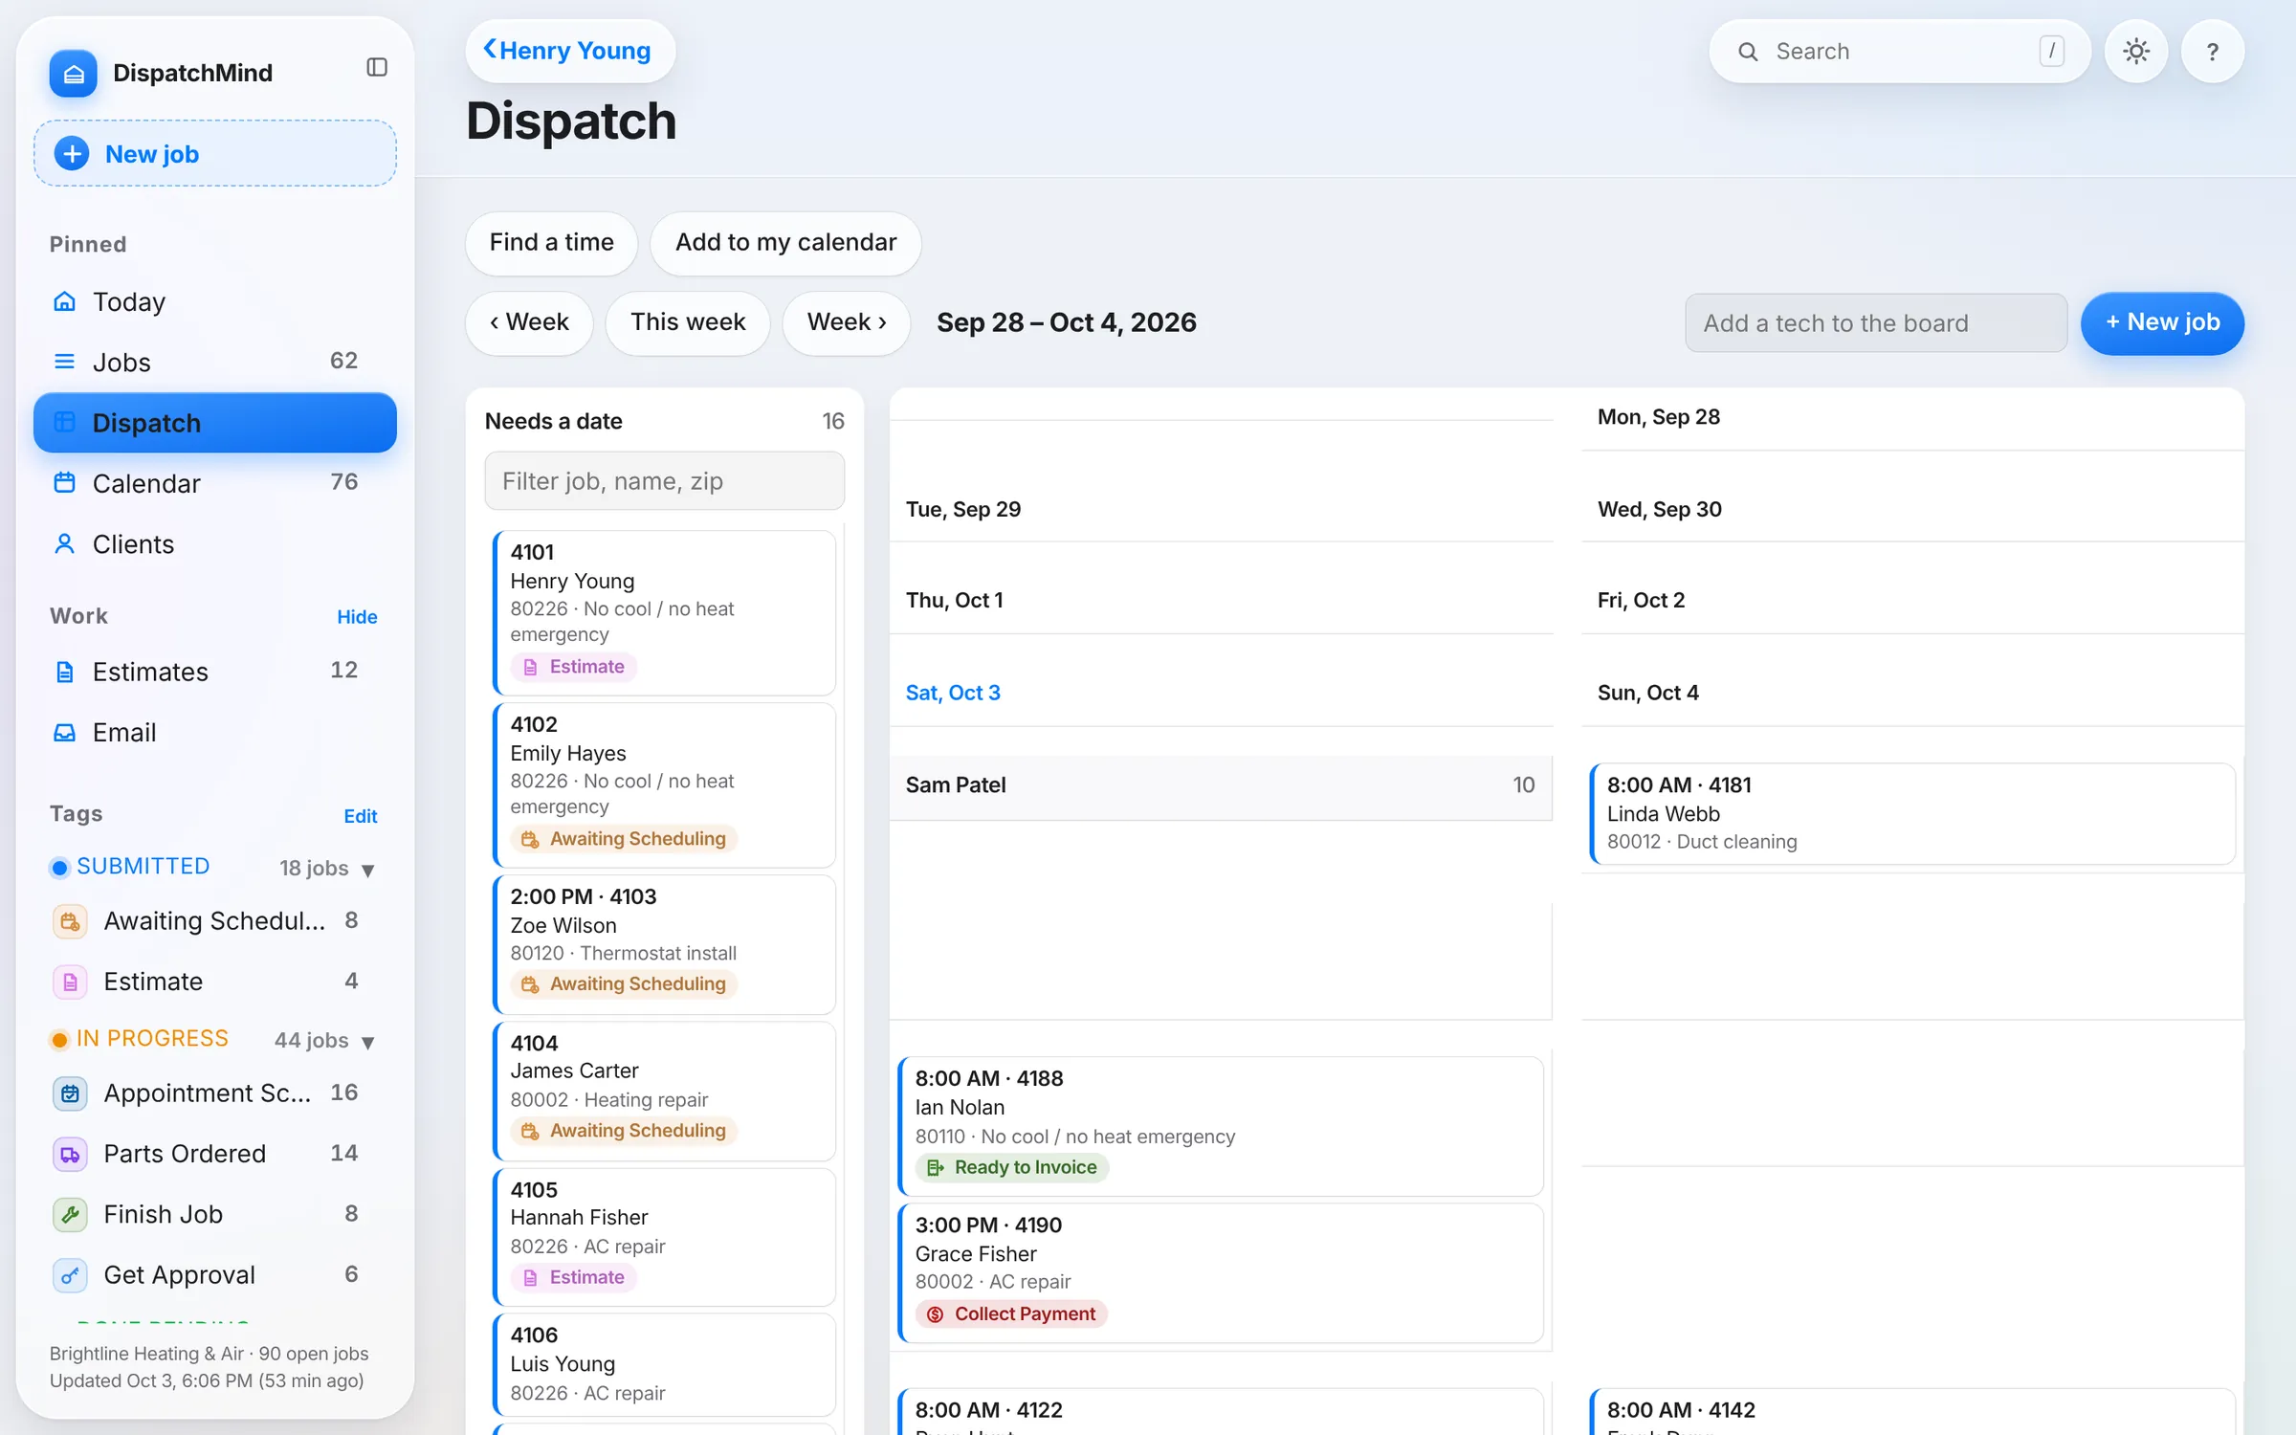Click the blue + New job button
Viewport: 2296px width, 1435px height.
click(2162, 323)
